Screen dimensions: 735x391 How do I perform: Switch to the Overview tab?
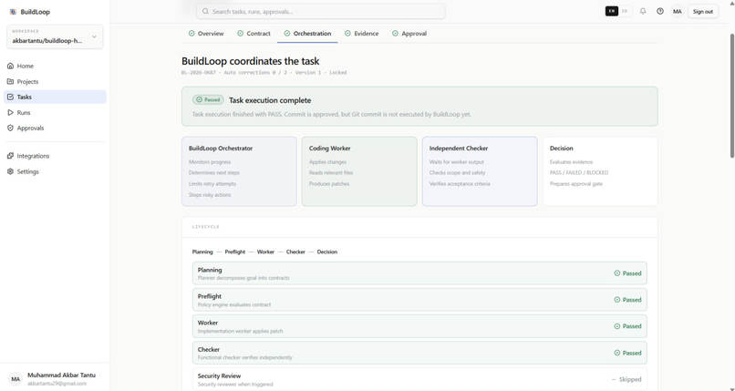[206, 33]
